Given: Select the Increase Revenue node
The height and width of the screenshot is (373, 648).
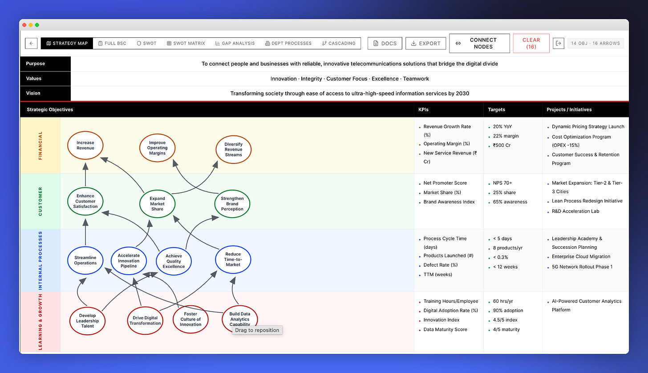Looking at the screenshot, I should tap(85, 145).
